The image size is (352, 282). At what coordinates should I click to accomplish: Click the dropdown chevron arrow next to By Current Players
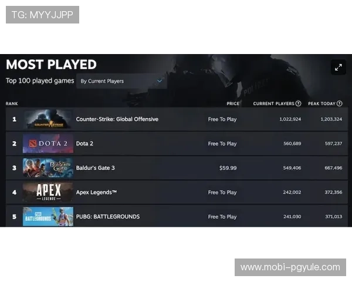(x=160, y=81)
